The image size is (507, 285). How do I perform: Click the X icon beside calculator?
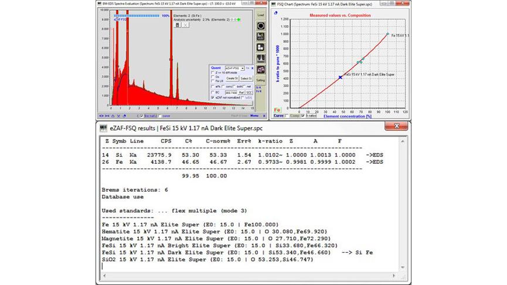pos(185,25)
